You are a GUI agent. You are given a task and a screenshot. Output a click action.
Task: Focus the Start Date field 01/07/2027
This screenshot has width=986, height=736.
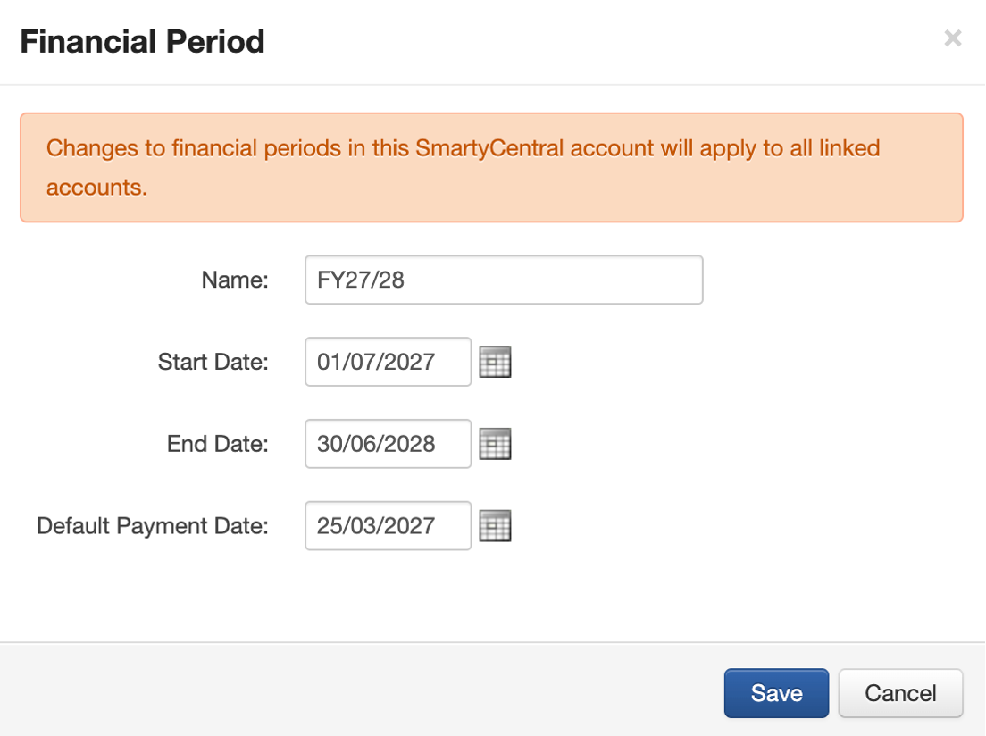[x=388, y=362]
